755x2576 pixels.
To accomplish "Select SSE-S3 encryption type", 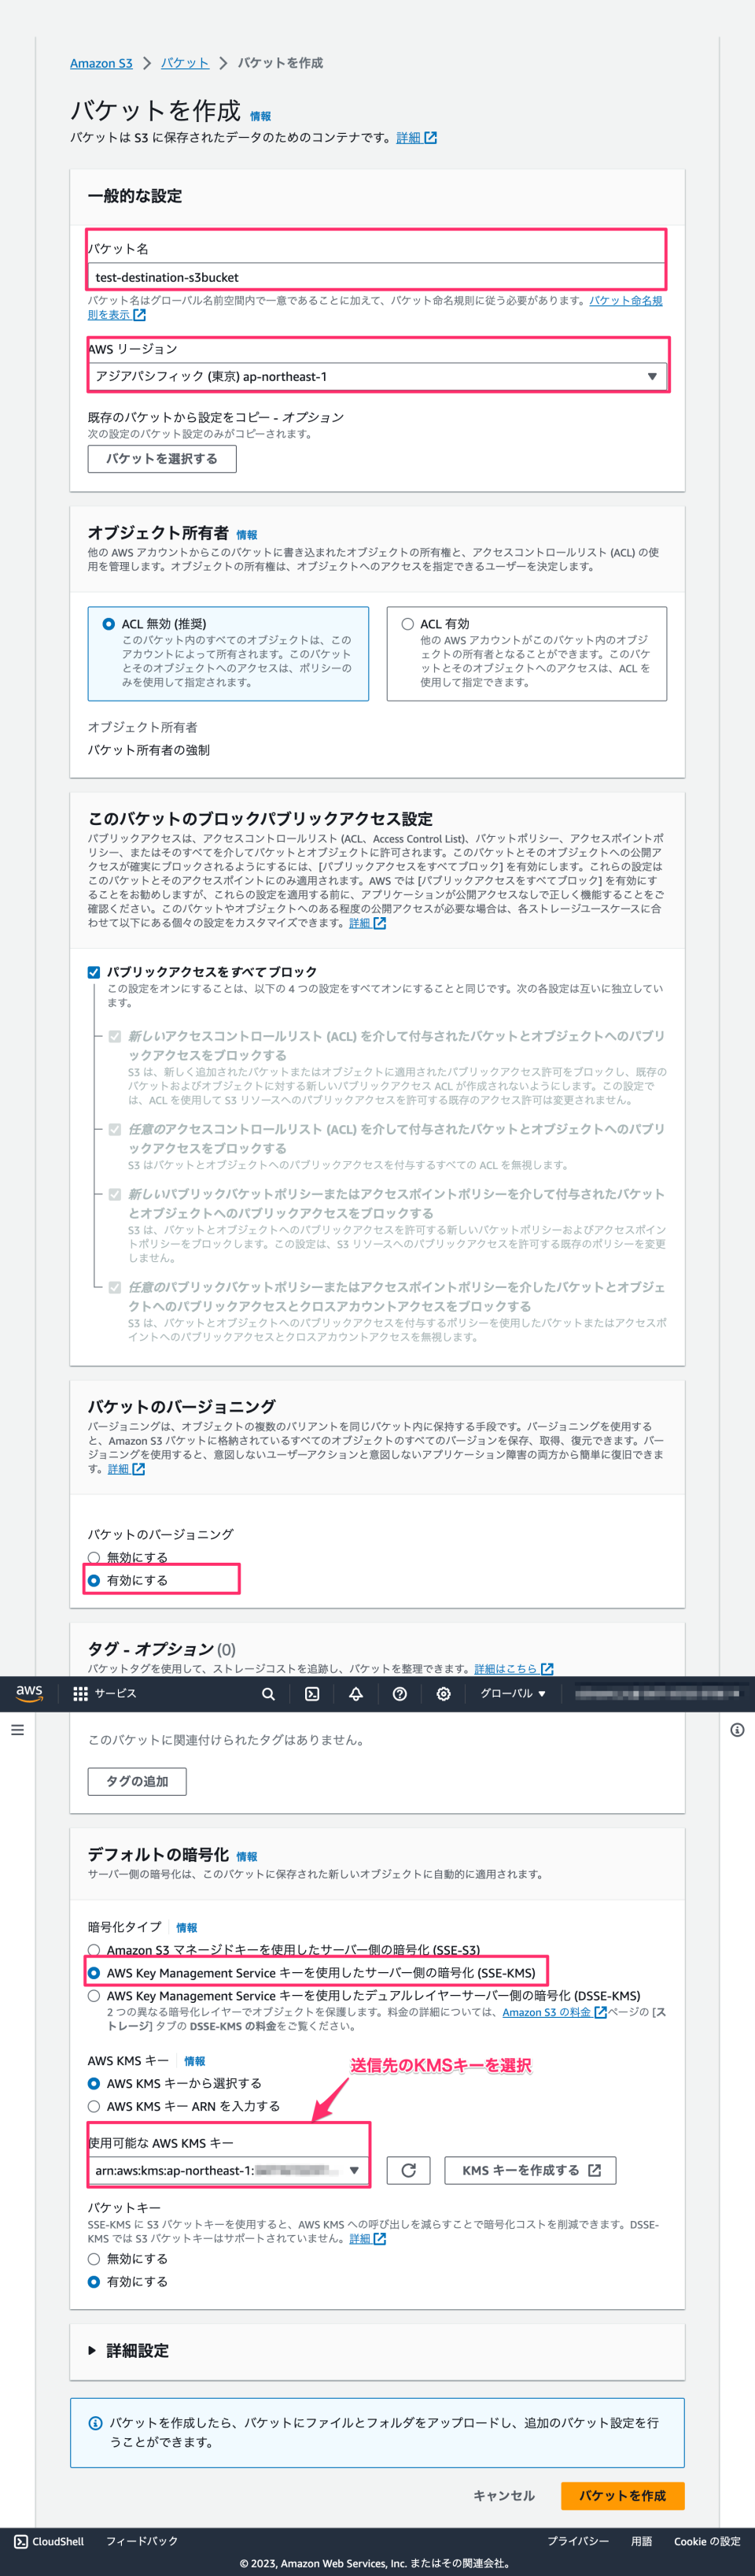I will tap(94, 1950).
